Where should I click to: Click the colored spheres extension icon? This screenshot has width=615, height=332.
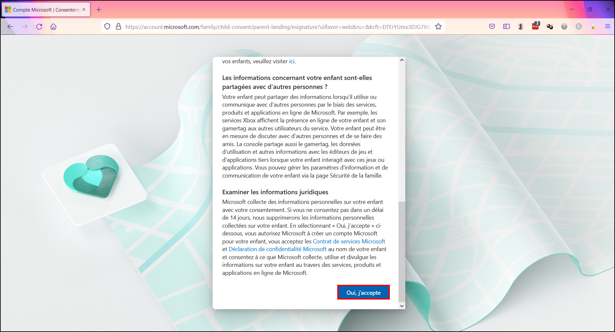point(550,27)
